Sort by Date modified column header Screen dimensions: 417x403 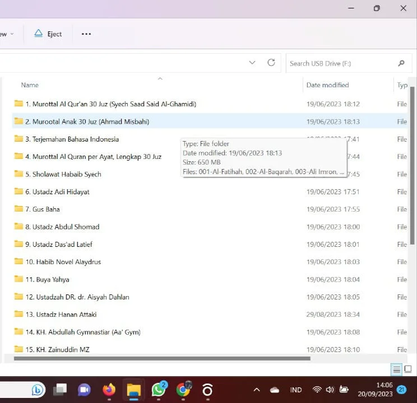pos(327,85)
